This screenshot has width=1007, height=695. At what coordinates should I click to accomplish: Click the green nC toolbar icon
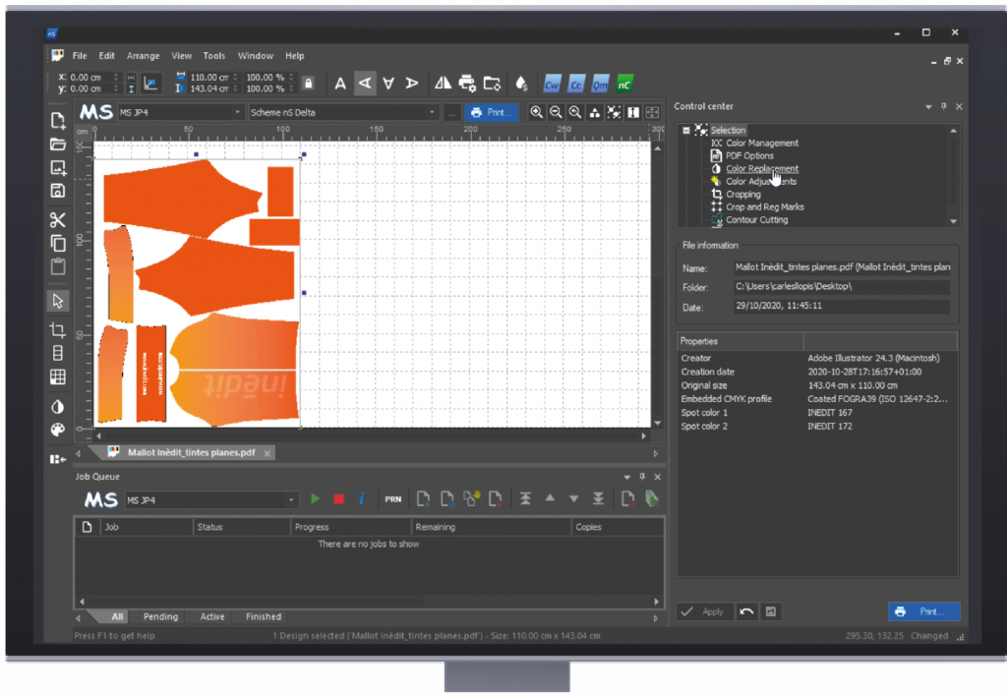(x=624, y=85)
